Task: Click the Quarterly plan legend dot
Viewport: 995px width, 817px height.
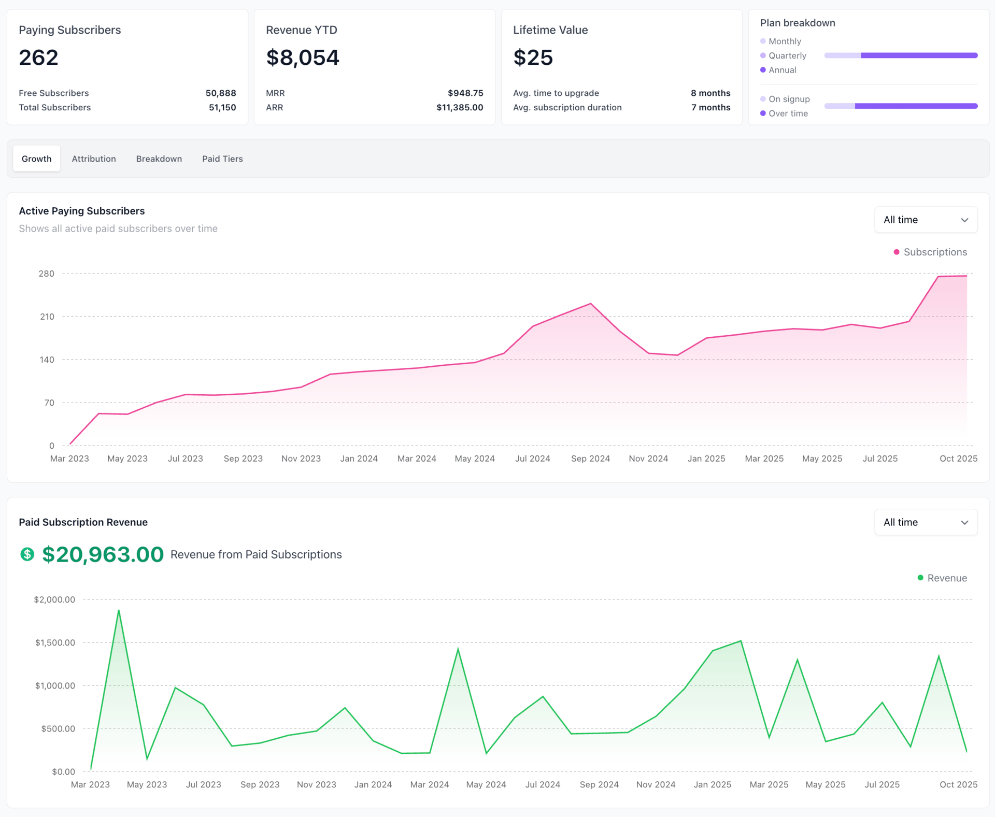Action: pos(763,55)
